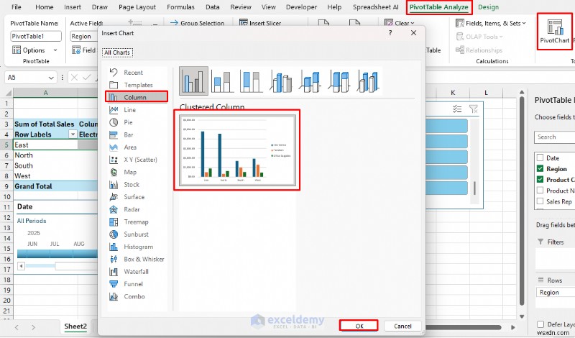Confirm chart with OK button
The height and width of the screenshot is (338, 575).
[359, 326]
